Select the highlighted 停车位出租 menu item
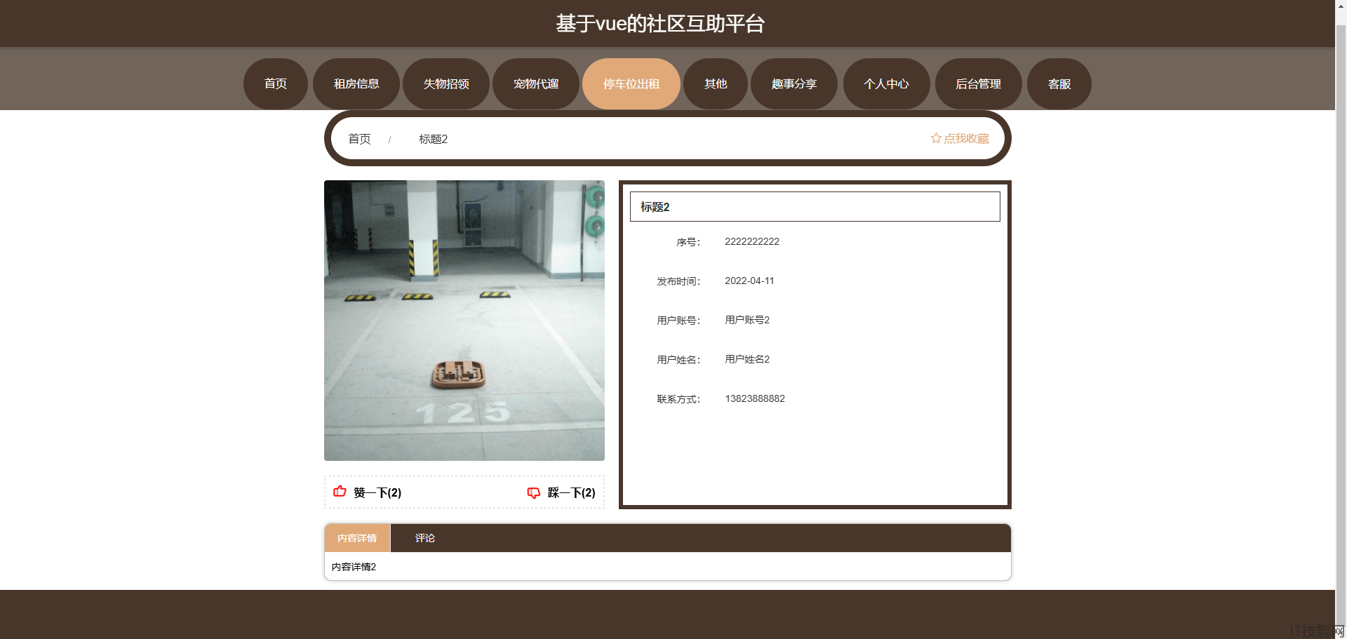 (x=631, y=83)
